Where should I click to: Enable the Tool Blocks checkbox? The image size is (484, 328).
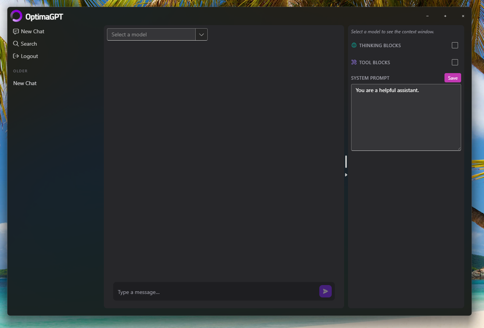[455, 62]
